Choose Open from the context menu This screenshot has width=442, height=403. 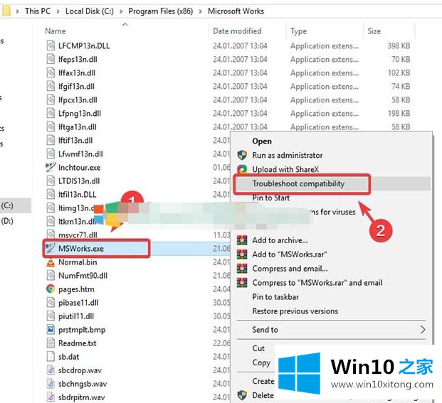(x=262, y=141)
